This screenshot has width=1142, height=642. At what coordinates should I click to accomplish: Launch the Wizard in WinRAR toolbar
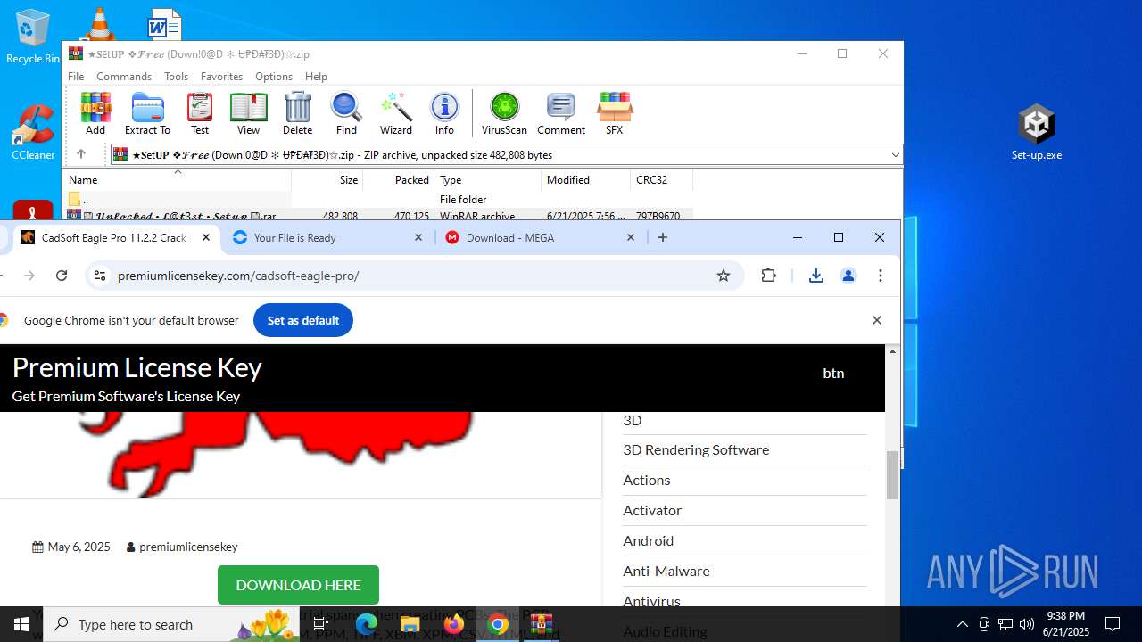click(395, 113)
